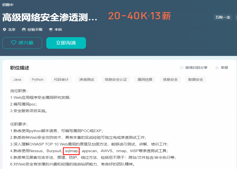The width and height of the screenshot is (237, 169).
Task: Select the Python skill tag
Action: point(38,80)
